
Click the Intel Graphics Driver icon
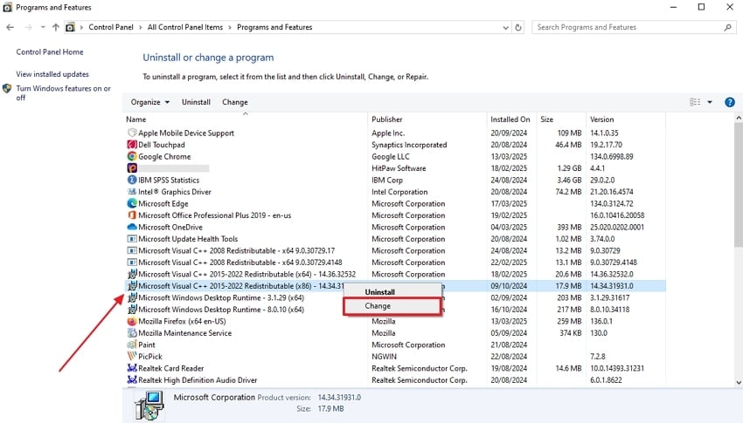132,192
